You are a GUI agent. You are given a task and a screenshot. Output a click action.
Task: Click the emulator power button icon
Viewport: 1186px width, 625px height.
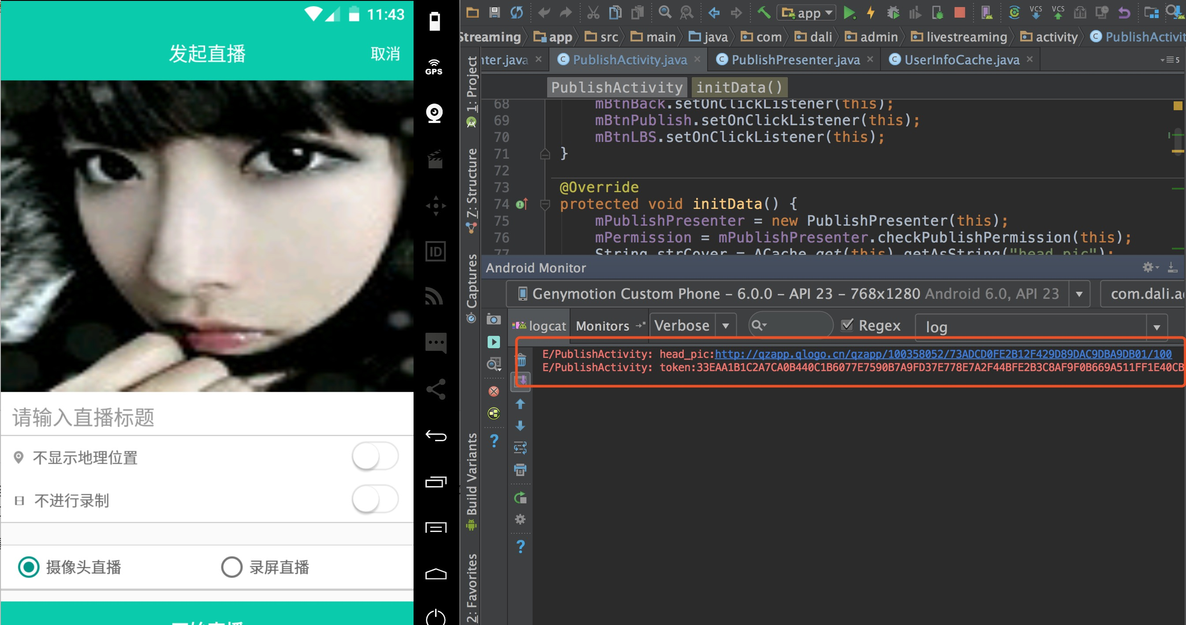point(435,617)
